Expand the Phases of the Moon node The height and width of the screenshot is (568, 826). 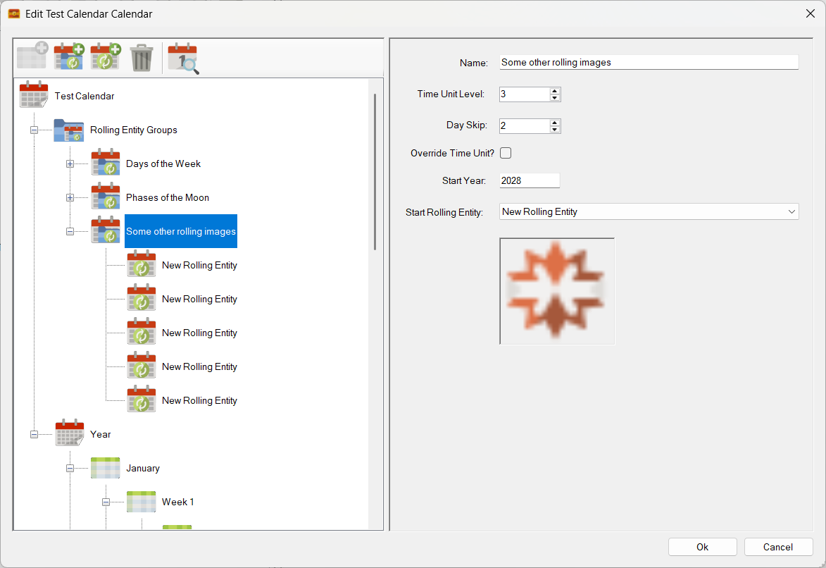click(x=70, y=197)
